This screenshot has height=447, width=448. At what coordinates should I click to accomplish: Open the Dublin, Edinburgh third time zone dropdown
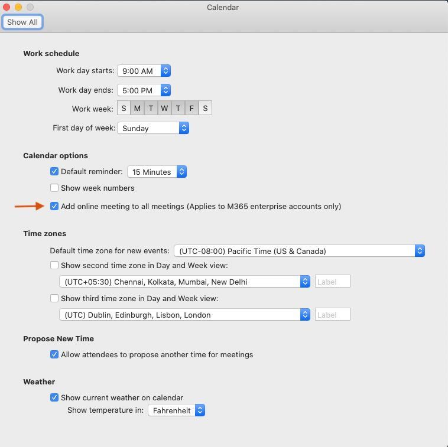[x=184, y=315]
